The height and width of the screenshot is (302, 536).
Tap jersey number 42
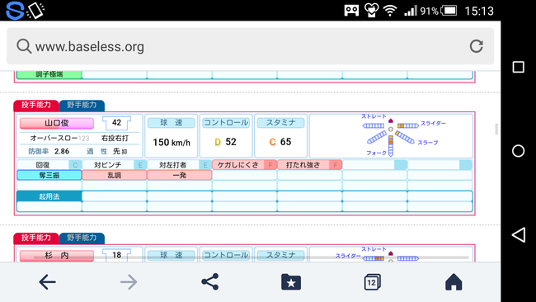click(116, 123)
